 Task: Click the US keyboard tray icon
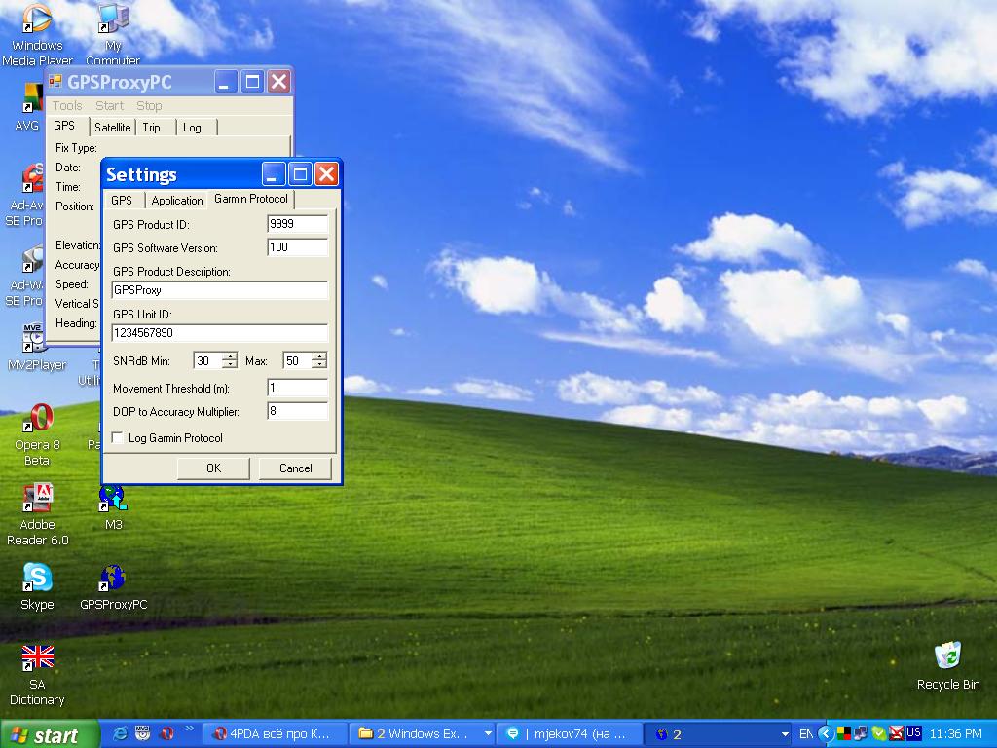(913, 733)
